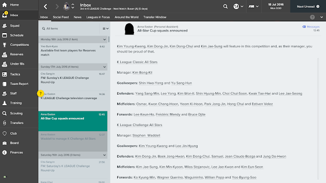Open the world globe menu

pos(238,7)
